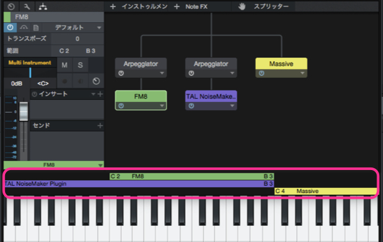383x242 pixels.
Task: Select the purple TAL NoiseMaker node
Action: (211, 97)
